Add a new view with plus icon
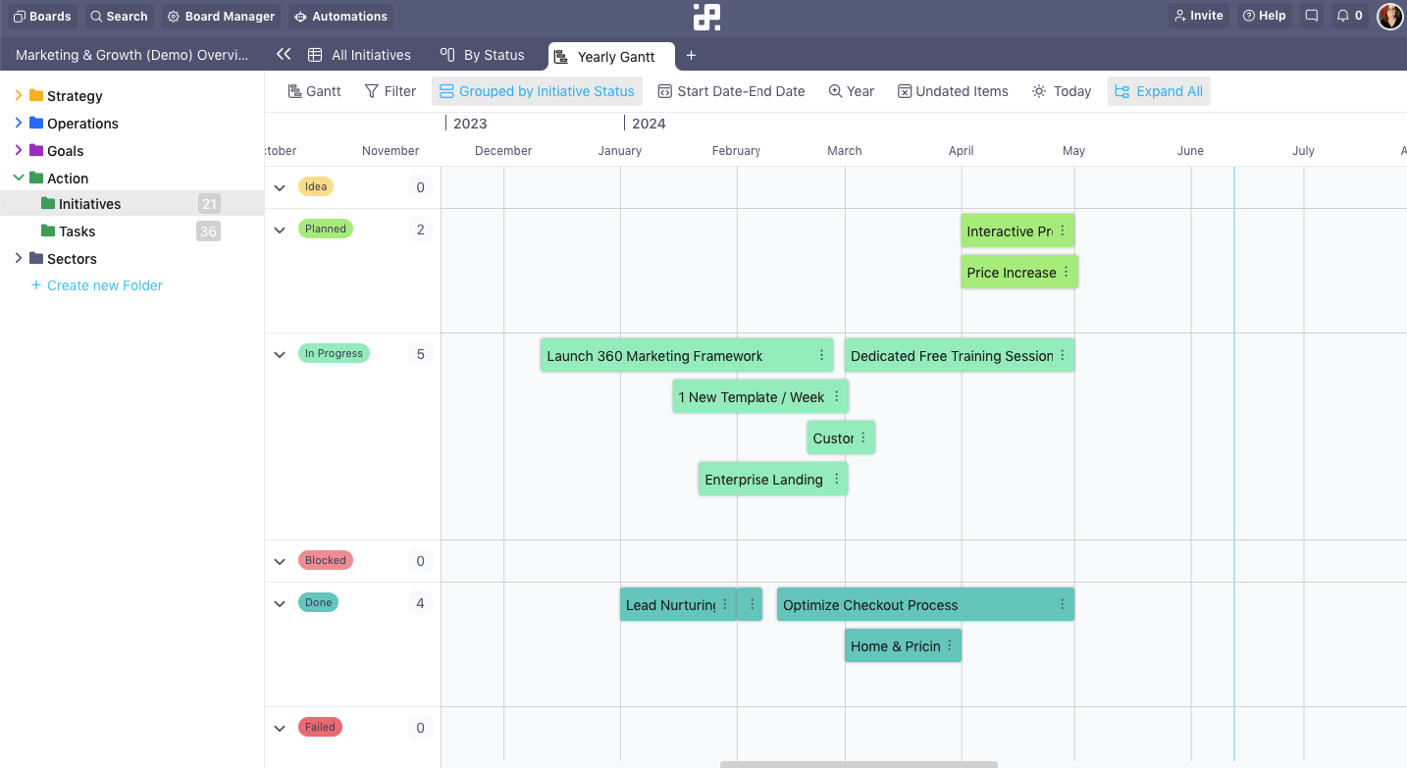Image resolution: width=1407 pixels, height=768 pixels. (691, 55)
